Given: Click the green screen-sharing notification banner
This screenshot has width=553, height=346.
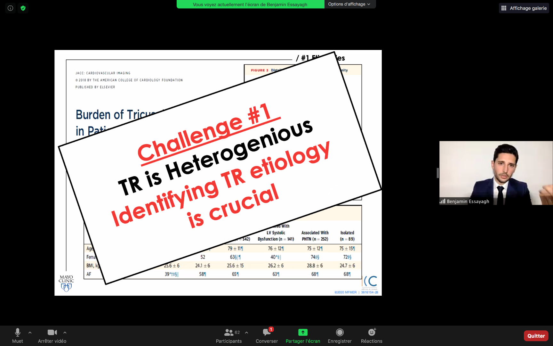Looking at the screenshot, I should pyautogui.click(x=250, y=4).
